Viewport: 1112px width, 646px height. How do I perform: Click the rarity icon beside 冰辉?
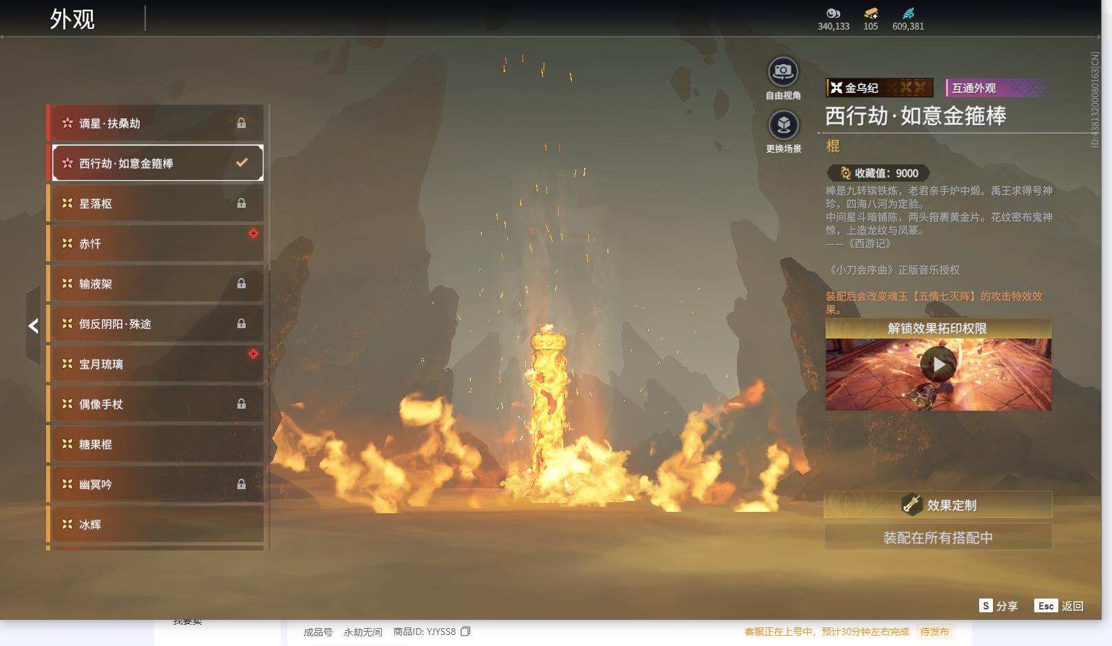point(67,524)
